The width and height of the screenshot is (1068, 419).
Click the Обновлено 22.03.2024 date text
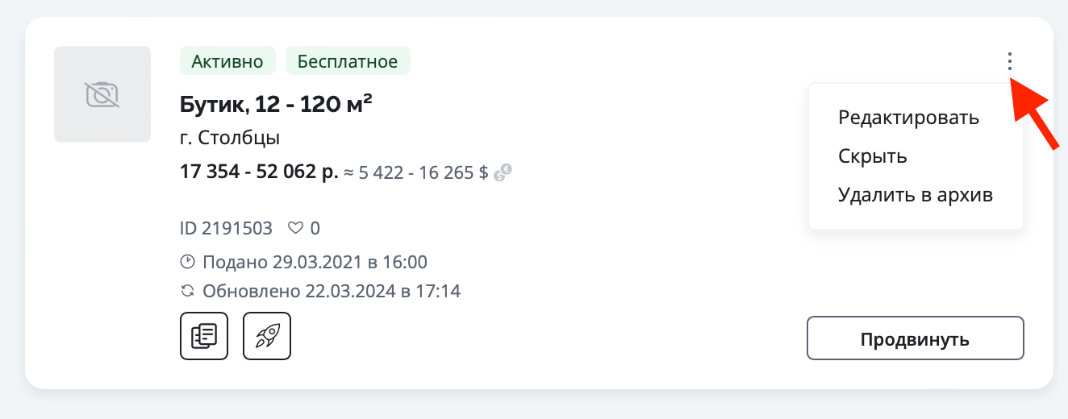click(x=332, y=291)
